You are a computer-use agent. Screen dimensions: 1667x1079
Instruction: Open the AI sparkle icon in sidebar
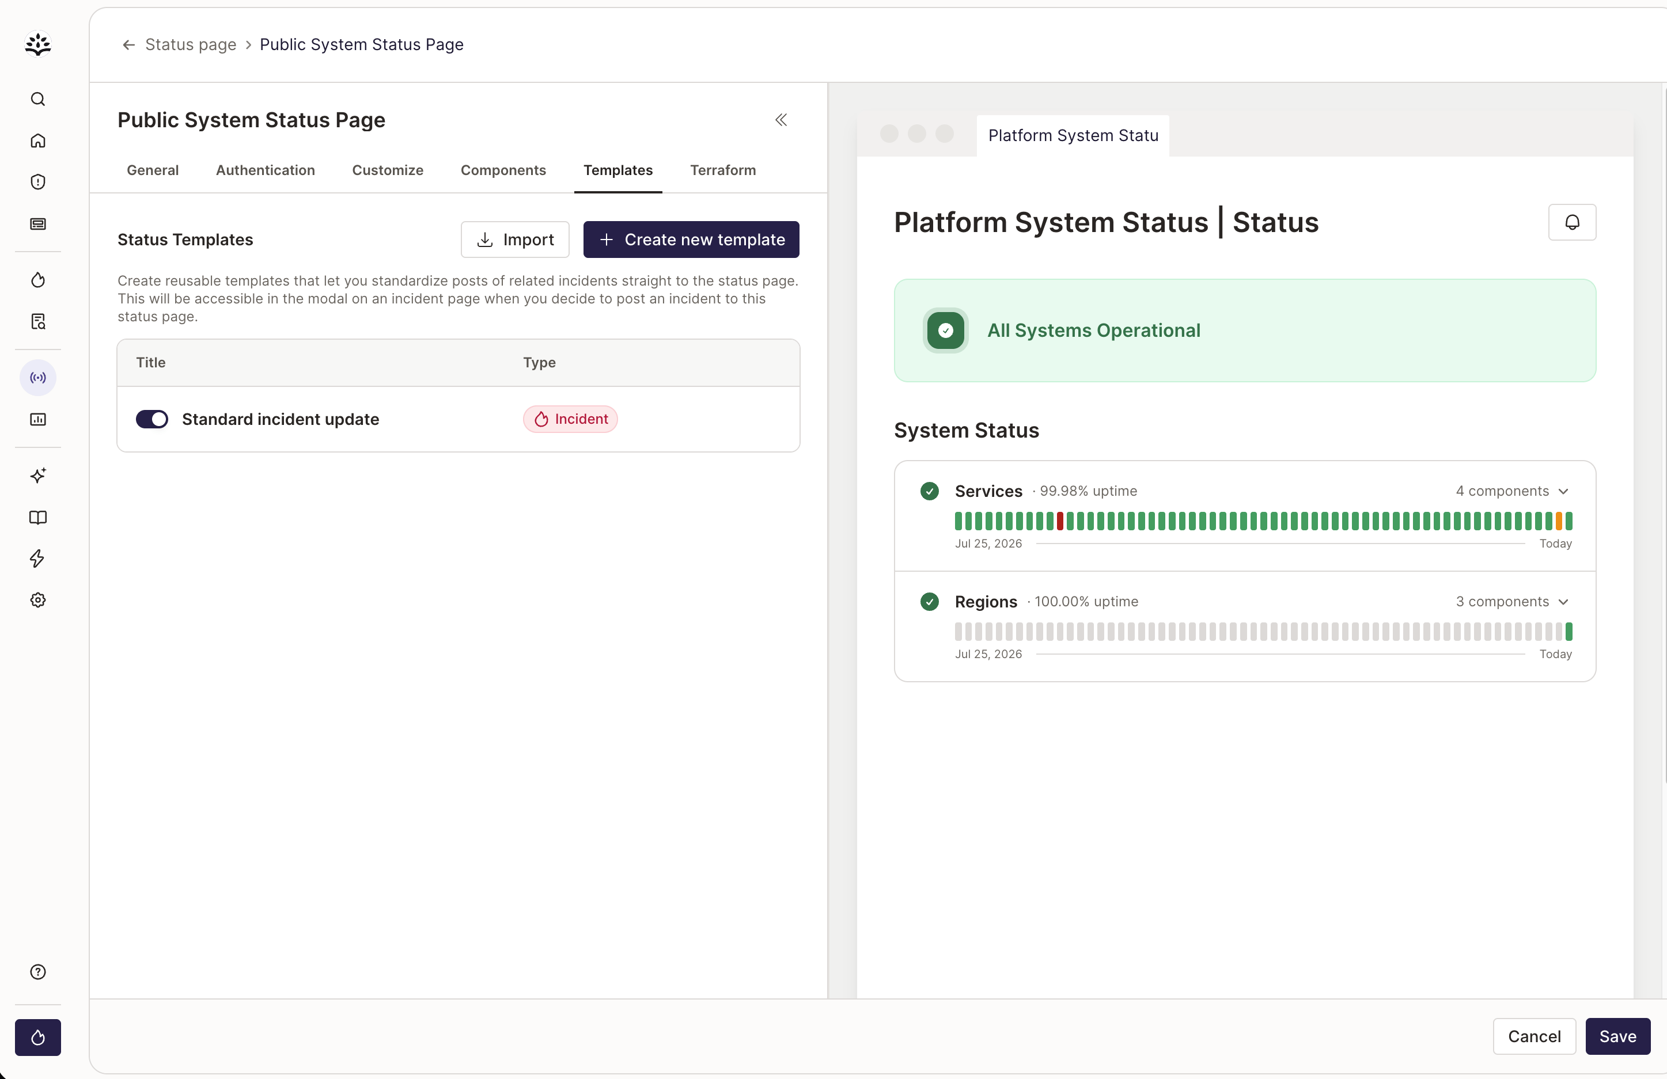click(x=38, y=476)
